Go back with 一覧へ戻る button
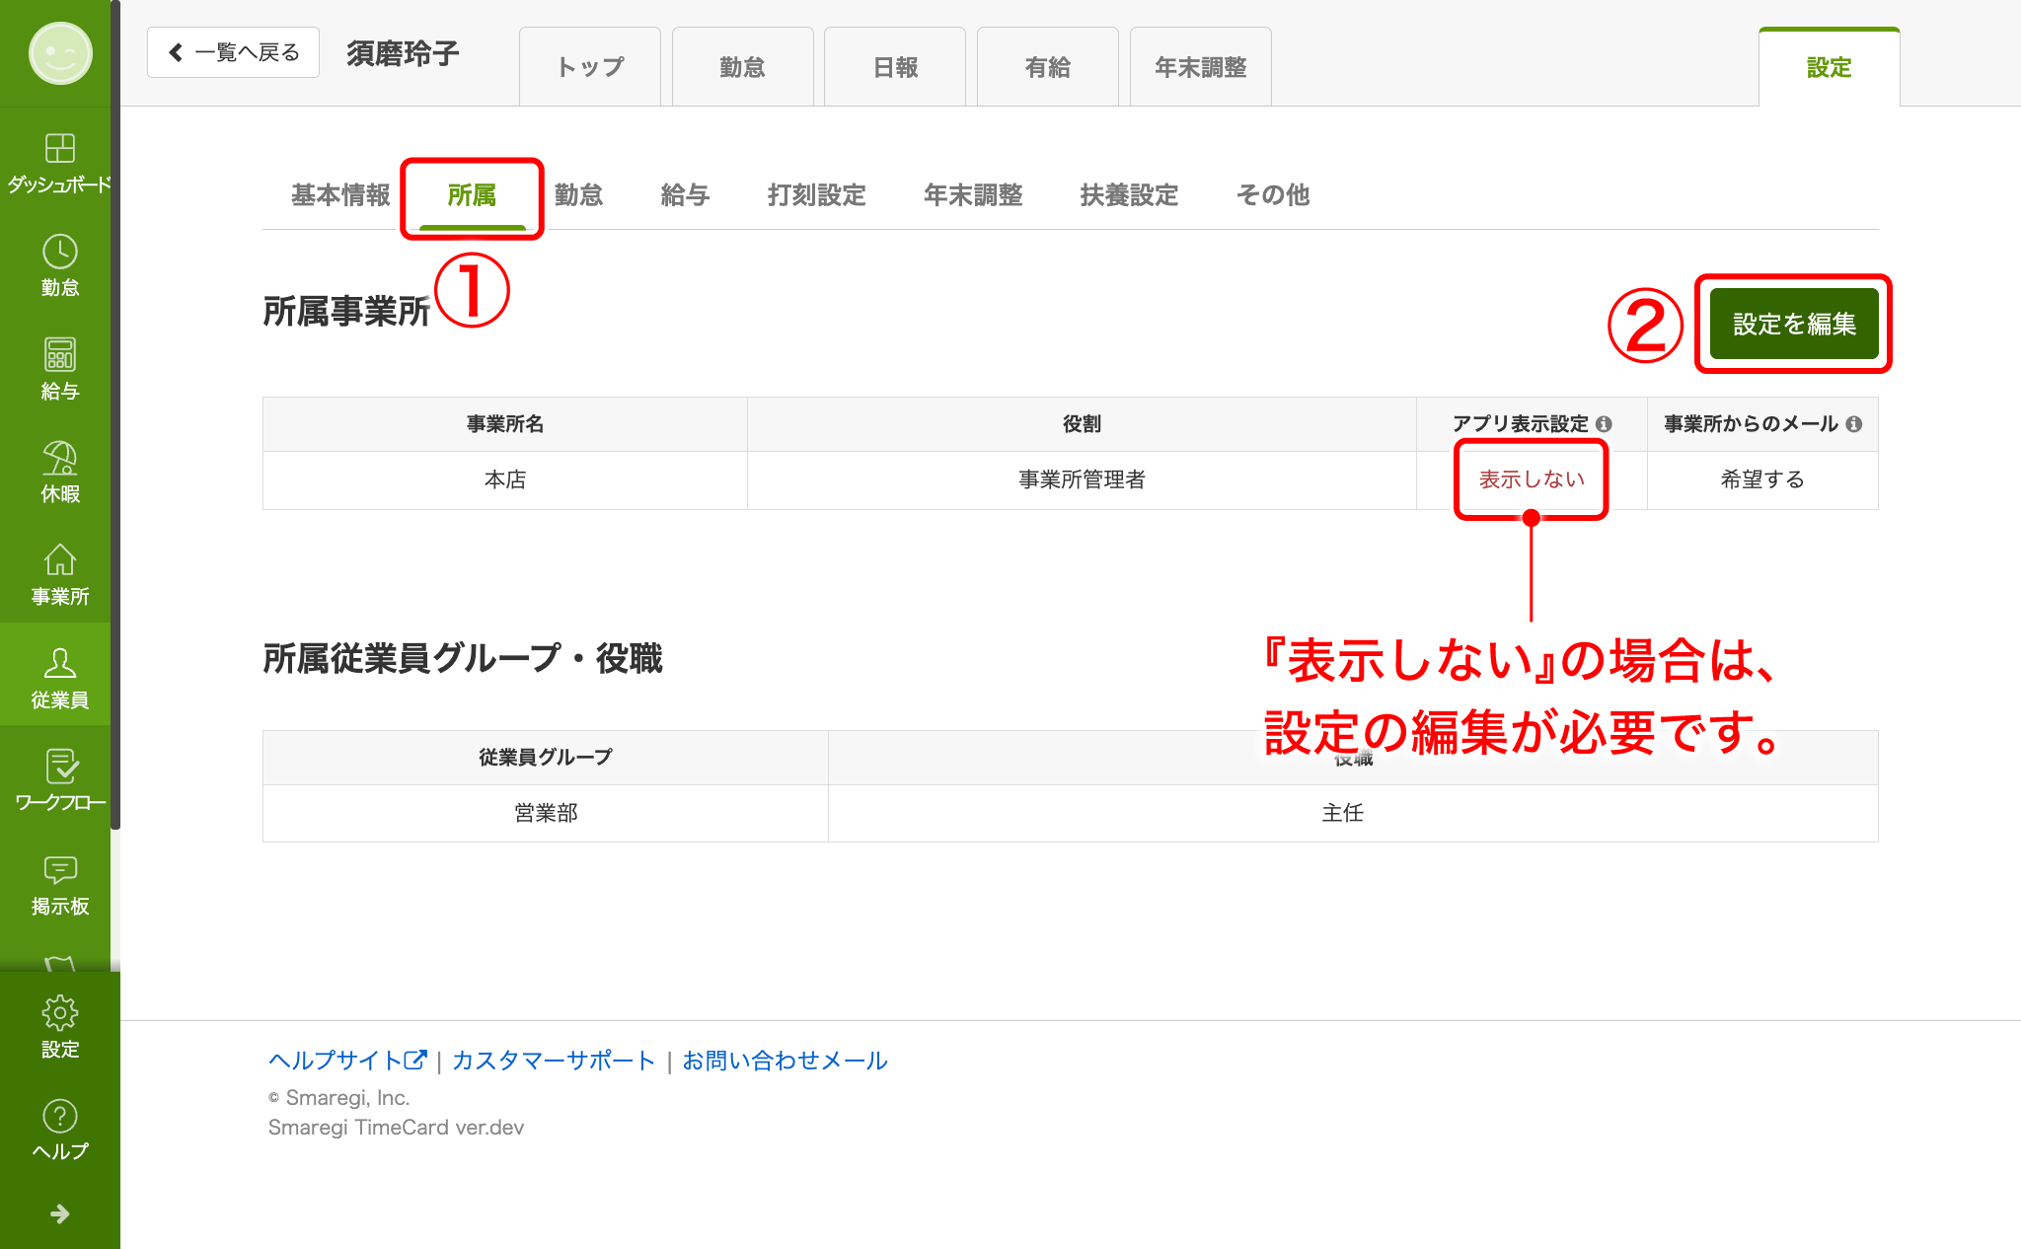This screenshot has width=2021, height=1249. 234,52
